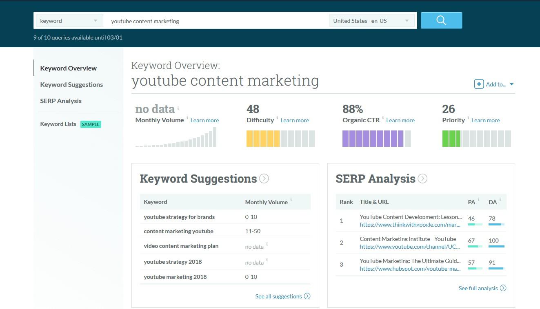Select keyword youtube strategy for brands

[179, 217]
